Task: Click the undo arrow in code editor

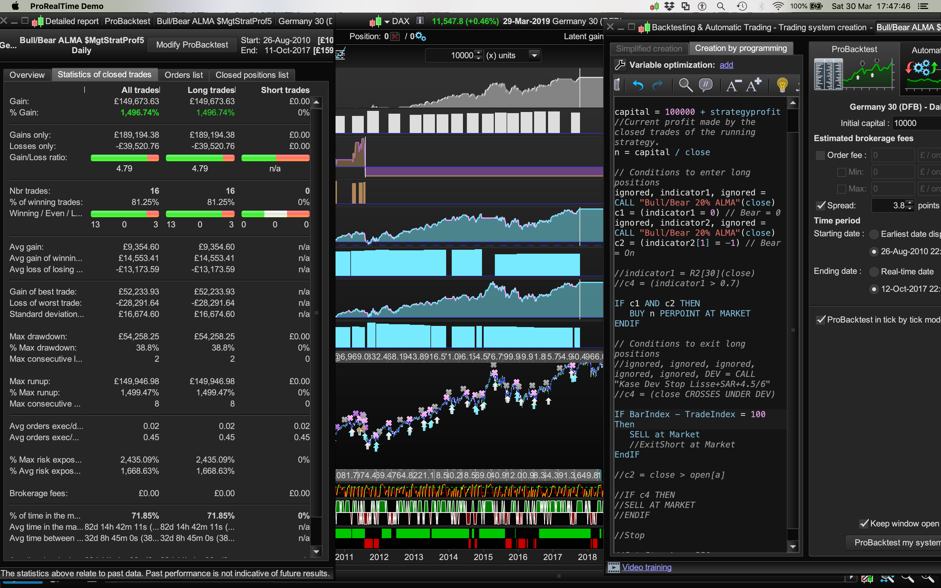Action: [638, 85]
